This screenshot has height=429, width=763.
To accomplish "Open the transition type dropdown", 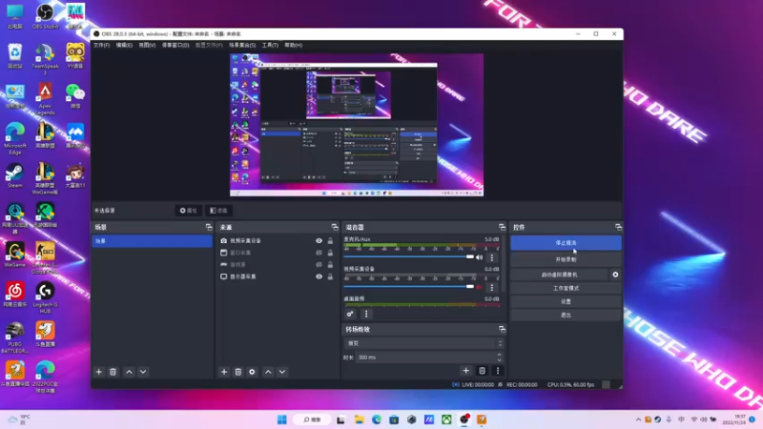I will [423, 343].
